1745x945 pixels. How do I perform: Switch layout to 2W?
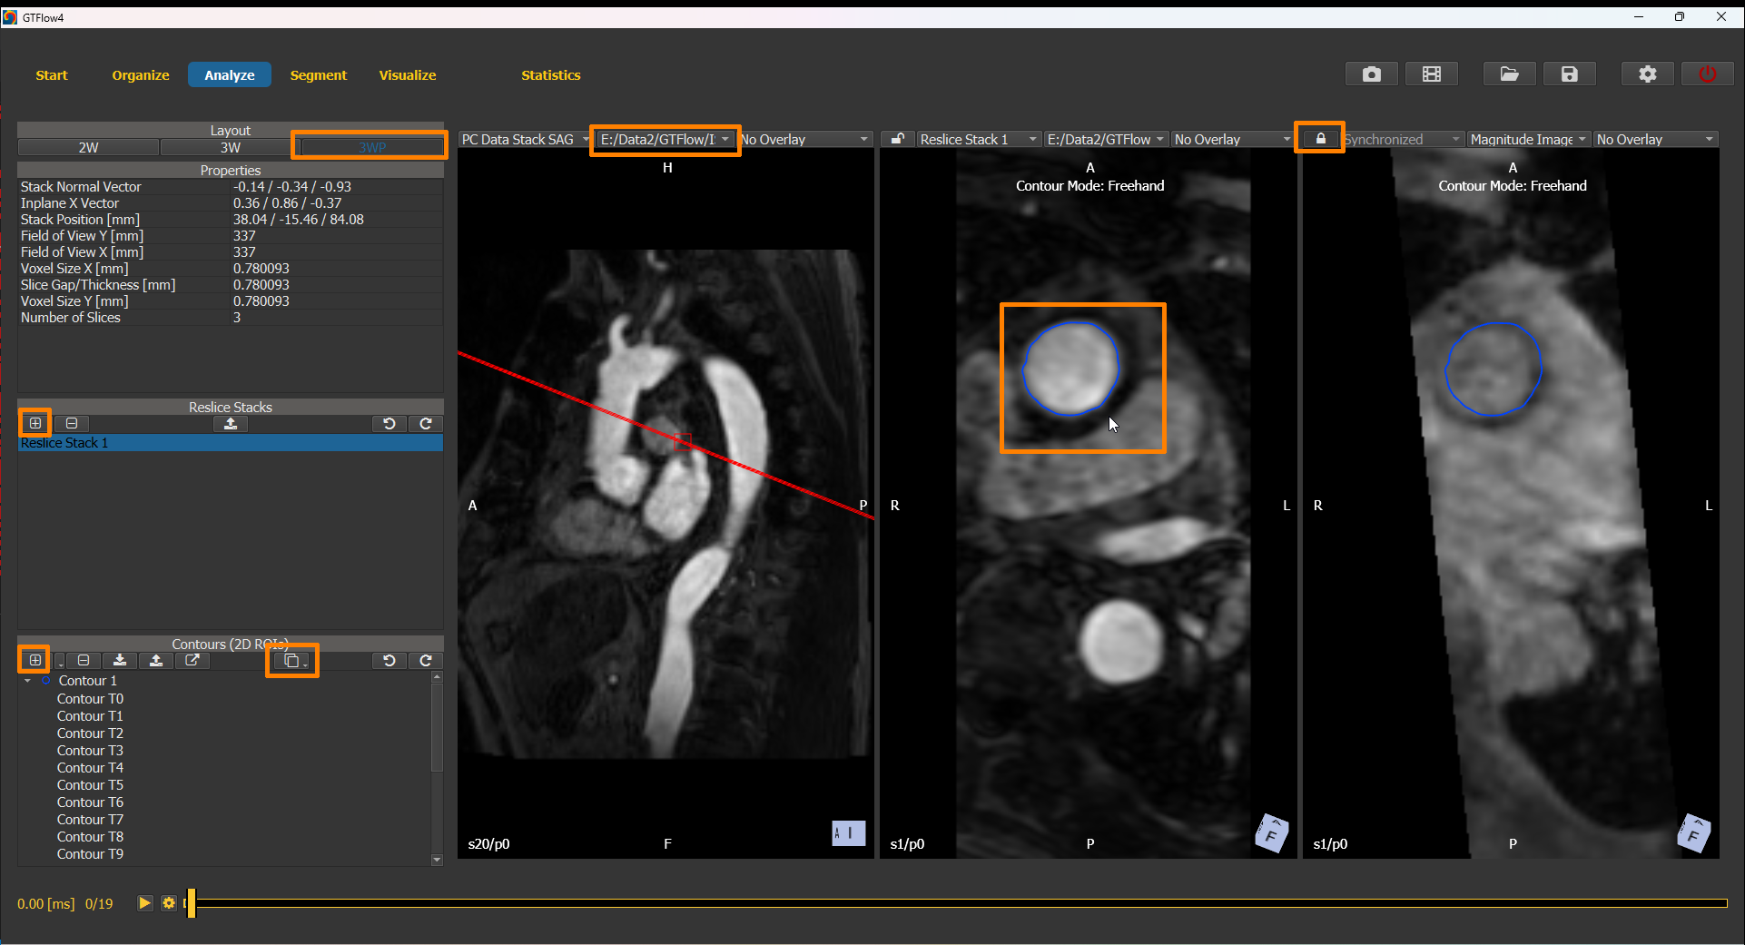88,147
